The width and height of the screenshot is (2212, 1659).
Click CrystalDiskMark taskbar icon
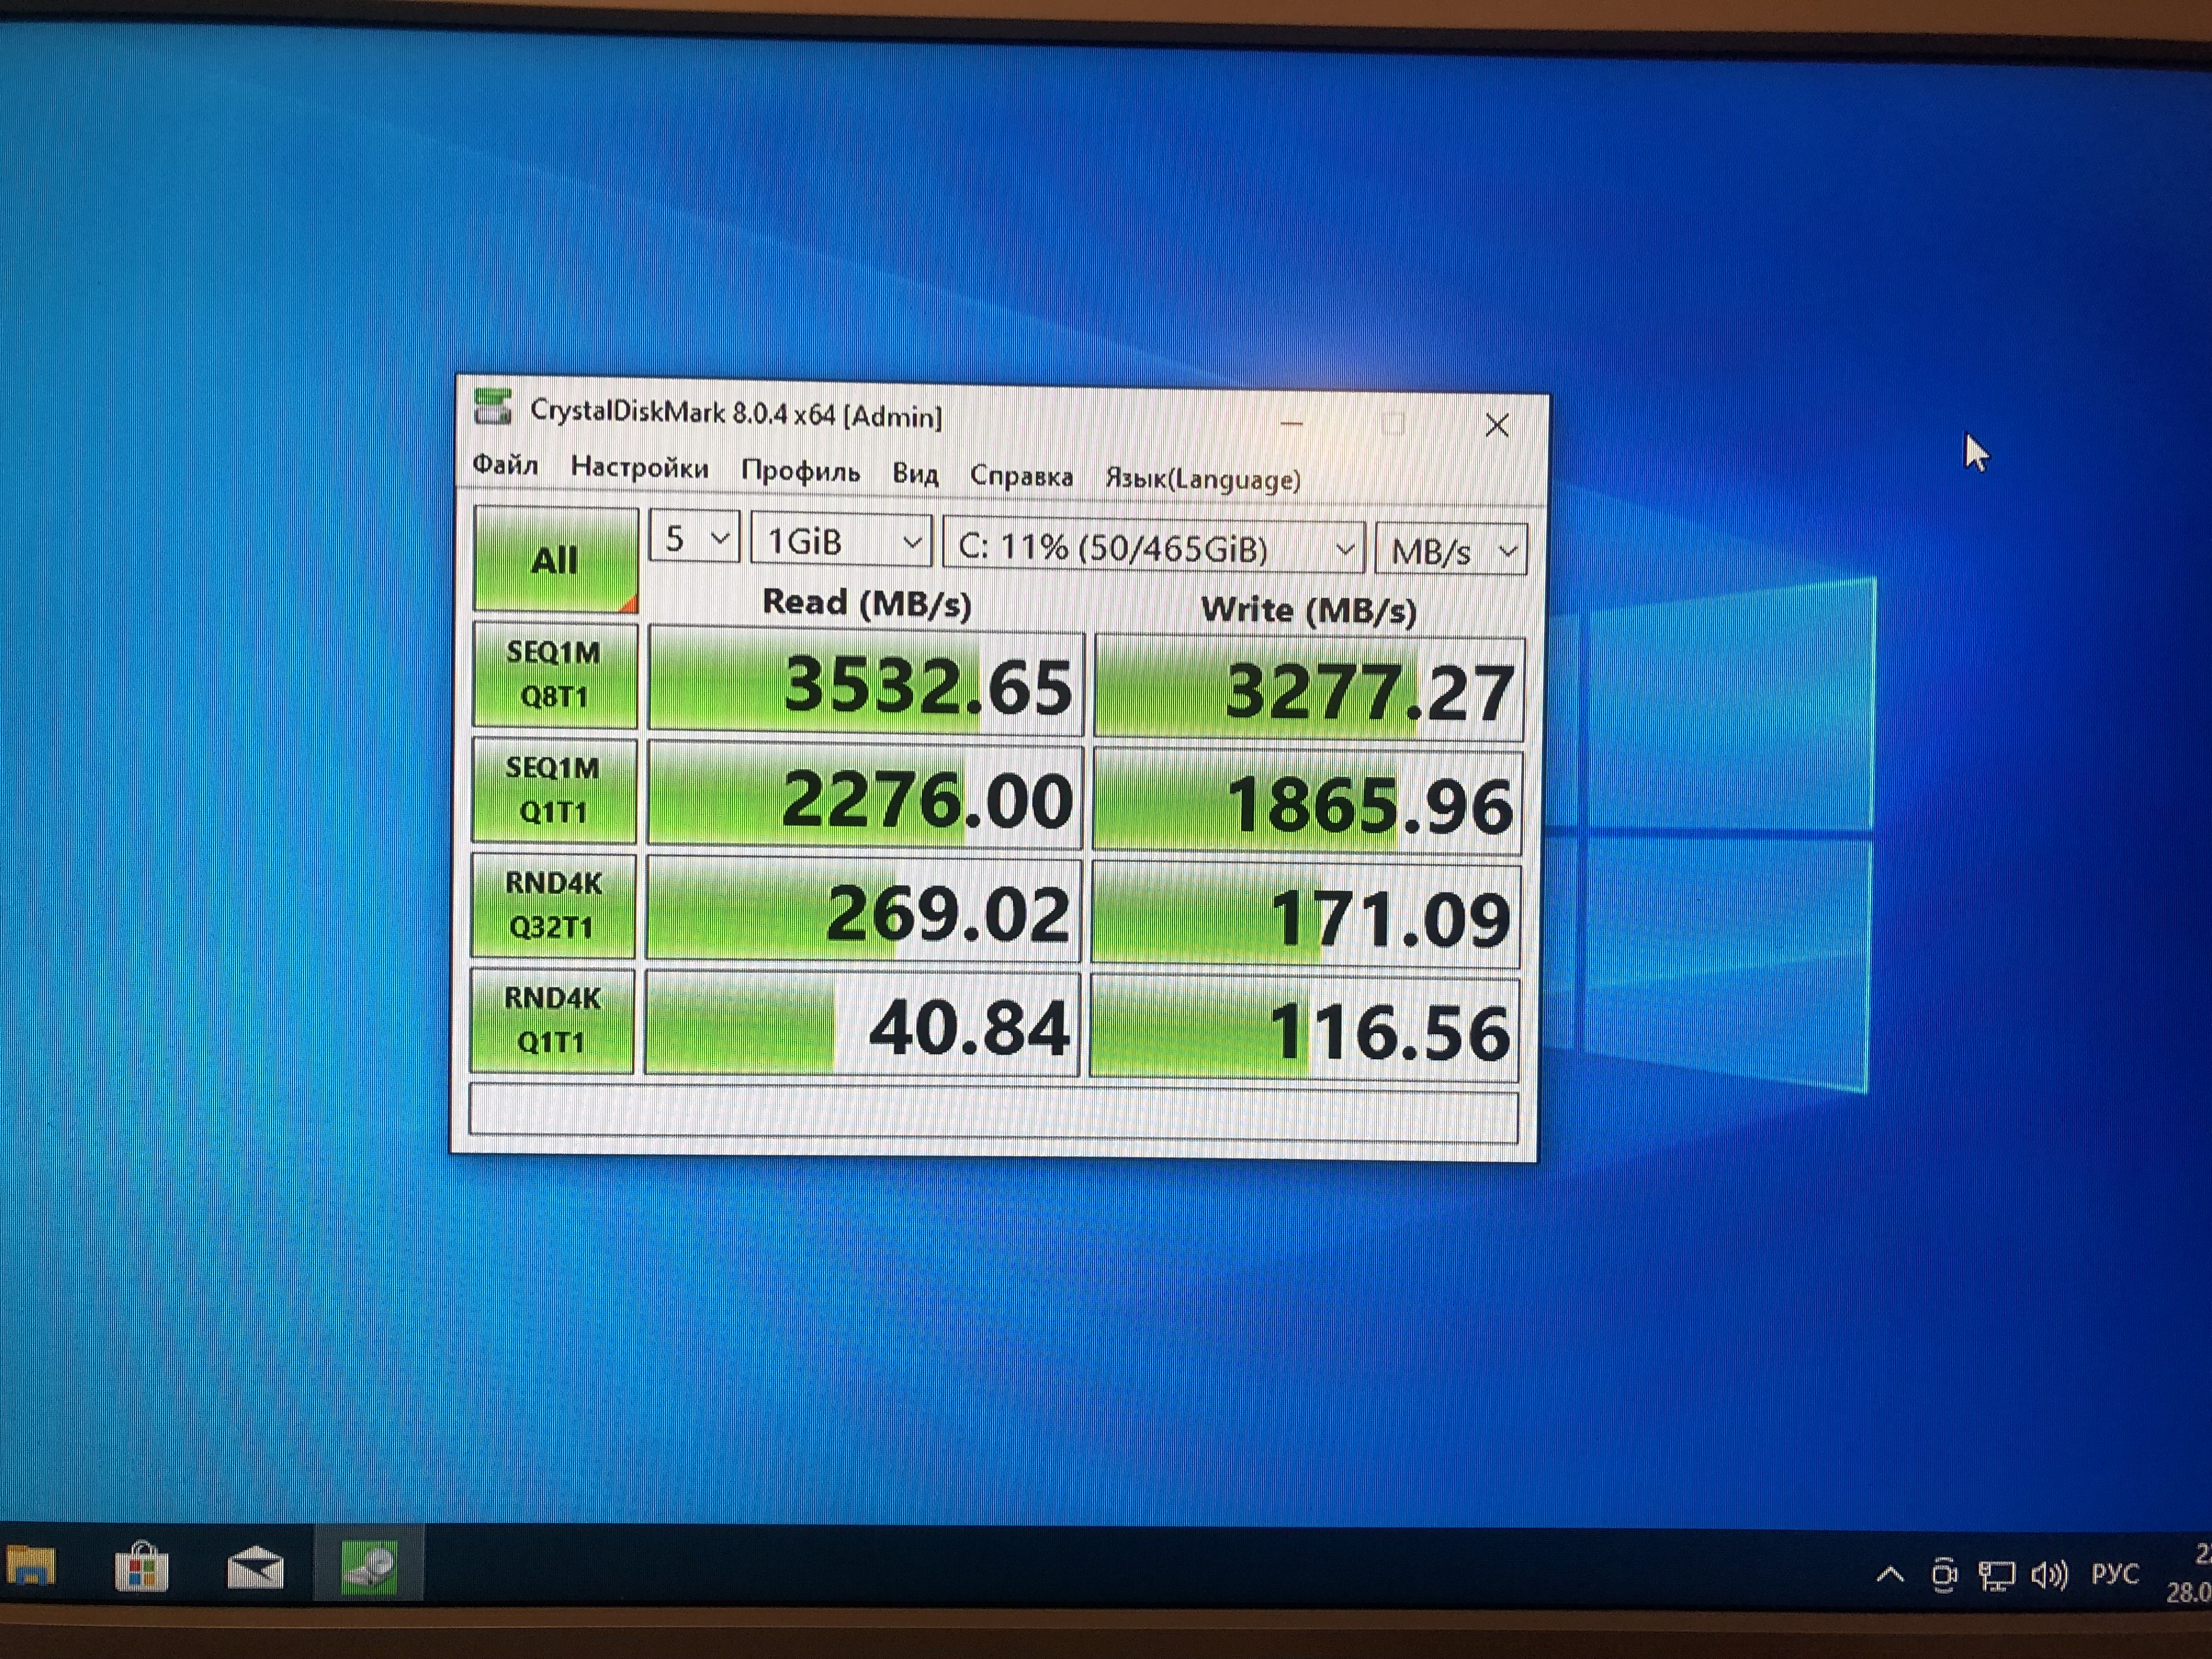click(x=369, y=1567)
